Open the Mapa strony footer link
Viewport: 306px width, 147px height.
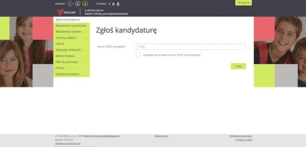click(x=161, y=136)
